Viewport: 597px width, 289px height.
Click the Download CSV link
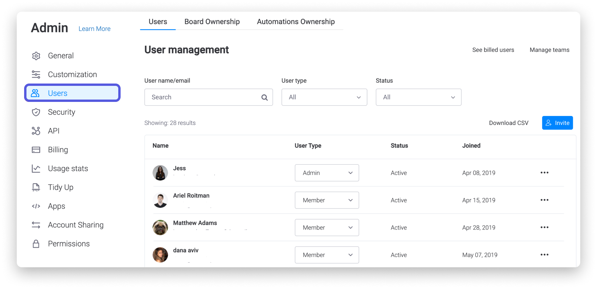[x=508, y=123]
